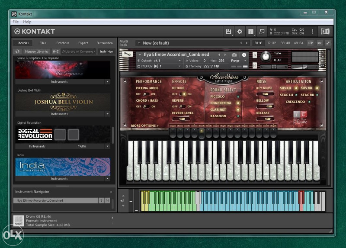
Task: Toggle Reverb effect switch
Action: (182, 106)
